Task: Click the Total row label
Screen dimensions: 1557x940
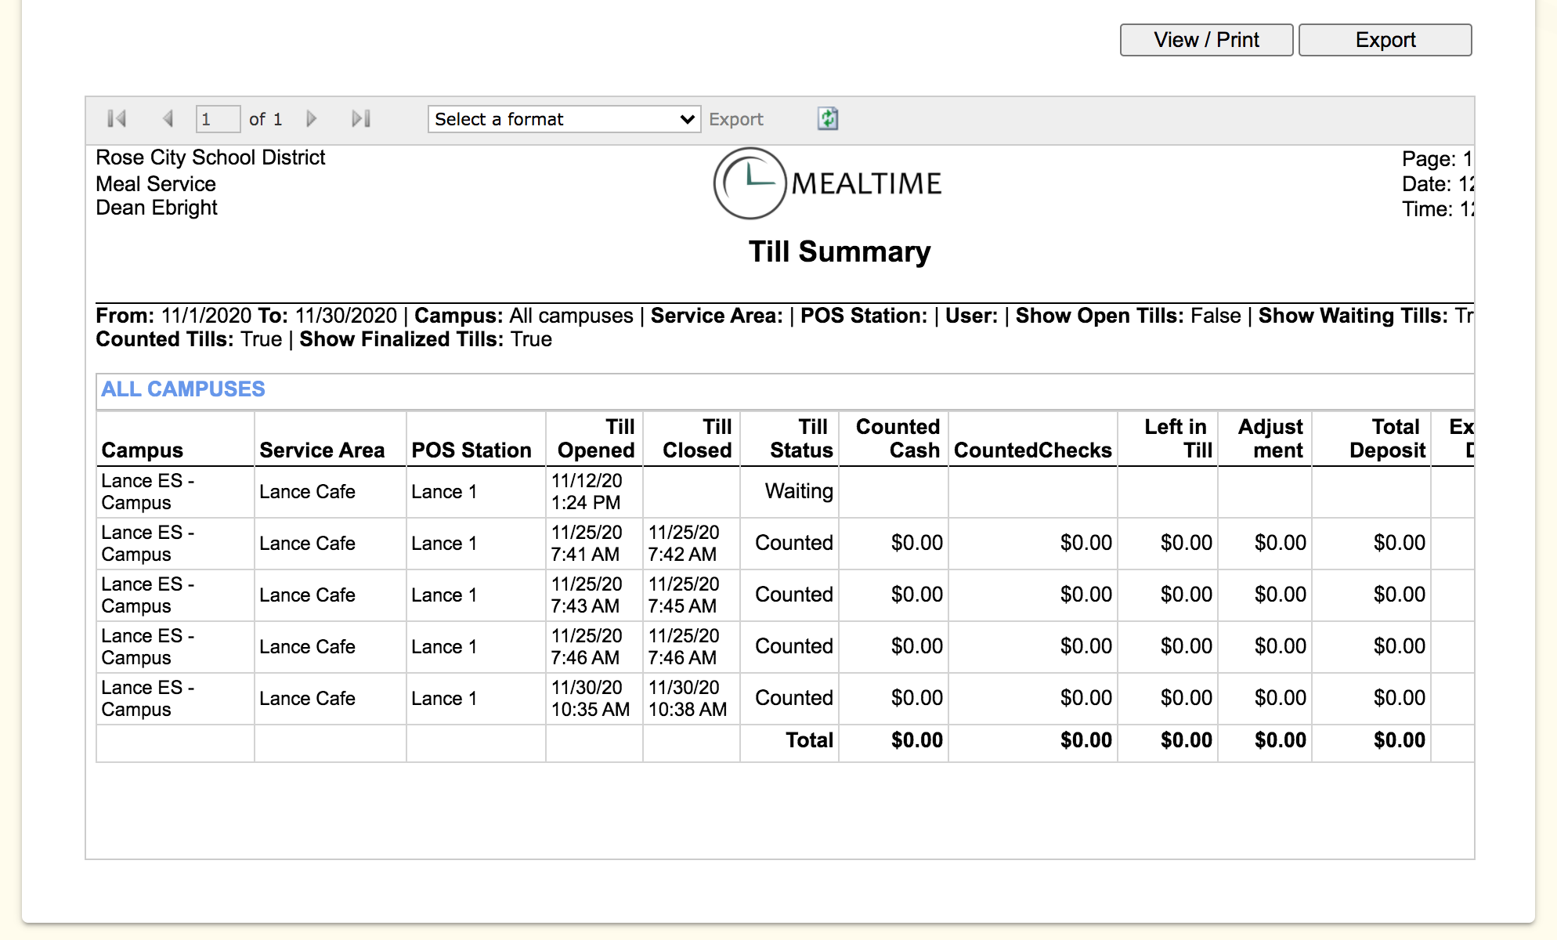Action: pos(809,740)
